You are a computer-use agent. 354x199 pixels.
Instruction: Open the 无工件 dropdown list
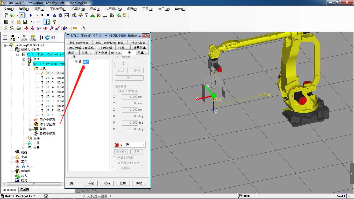pyautogui.click(x=143, y=145)
